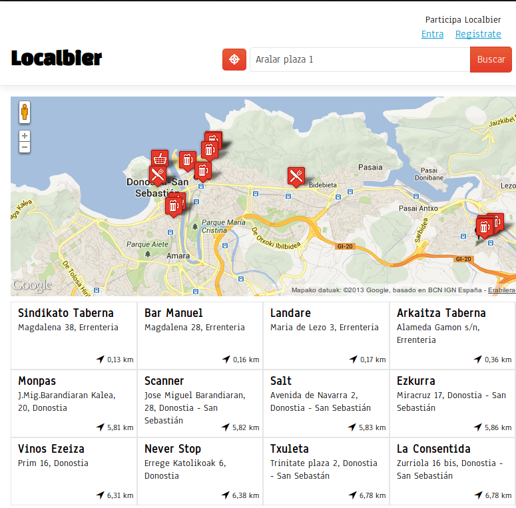Open the Registrate sign-up link

click(477, 34)
